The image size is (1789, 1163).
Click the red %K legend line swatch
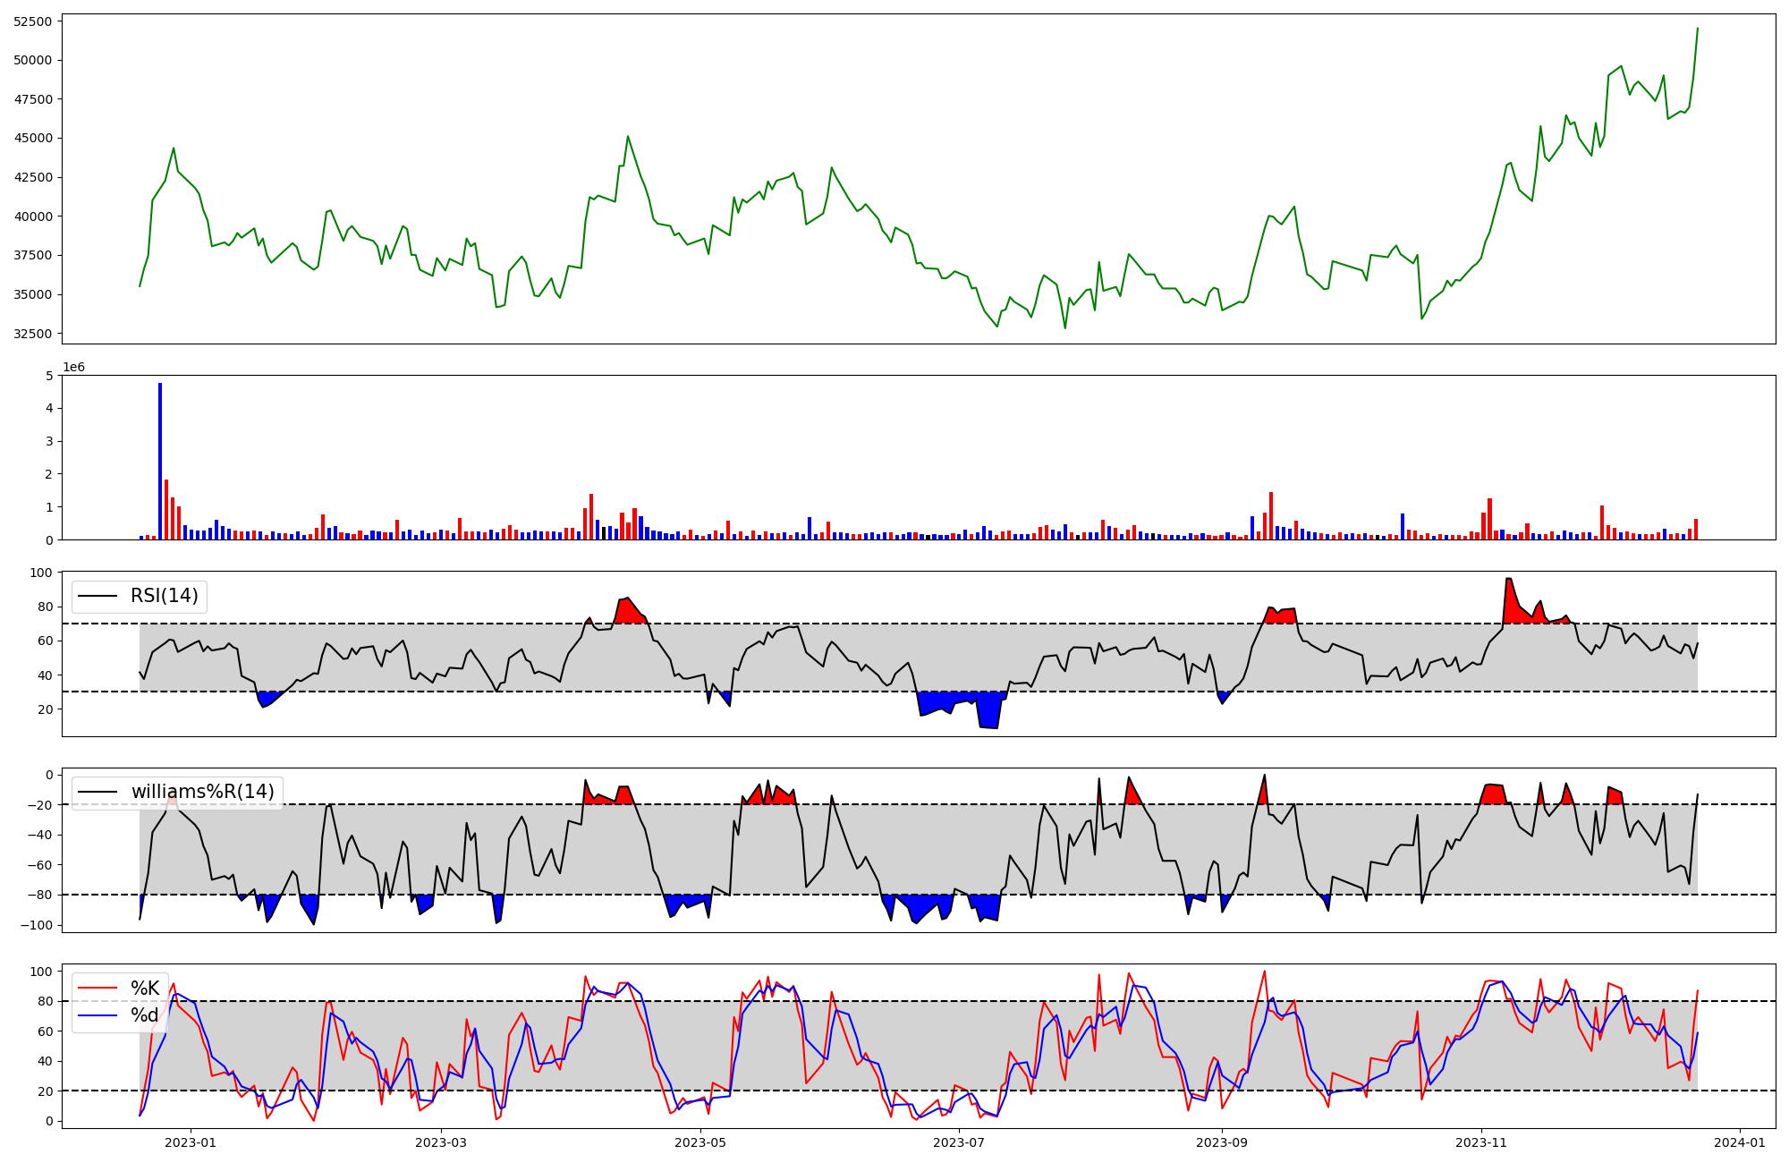click(x=98, y=989)
